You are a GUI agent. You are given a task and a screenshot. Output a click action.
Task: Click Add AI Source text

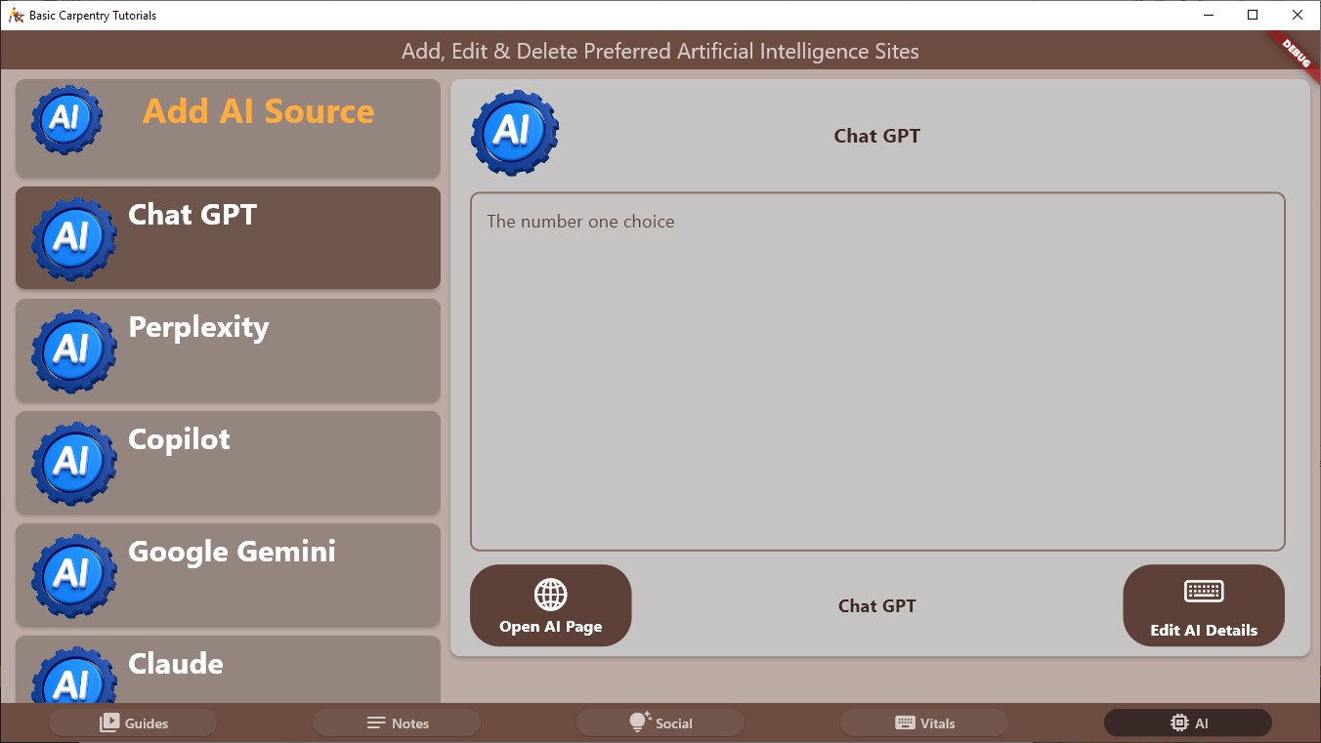(x=259, y=111)
